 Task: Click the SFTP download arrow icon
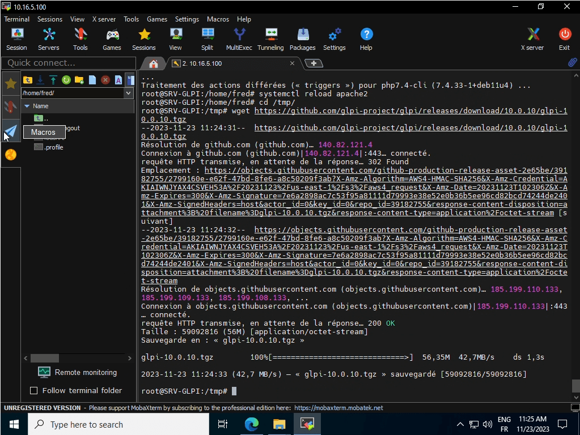(40, 80)
